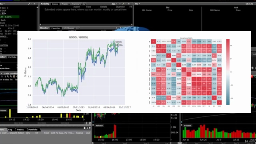Add new tab next to Summary tab

point(84,4)
